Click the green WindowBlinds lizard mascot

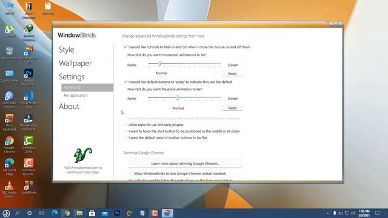coord(83,155)
